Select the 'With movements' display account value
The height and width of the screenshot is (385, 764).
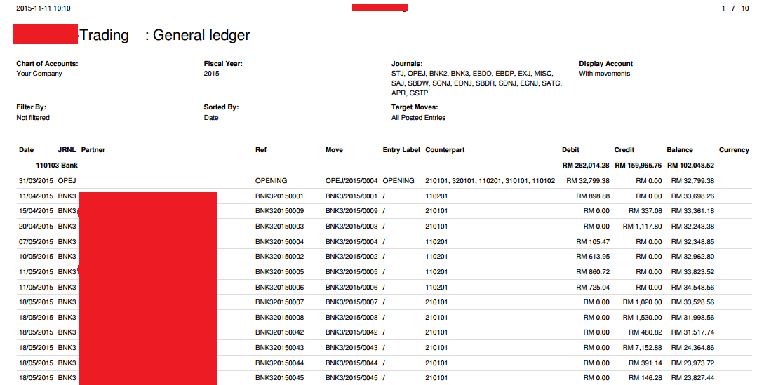coord(604,74)
